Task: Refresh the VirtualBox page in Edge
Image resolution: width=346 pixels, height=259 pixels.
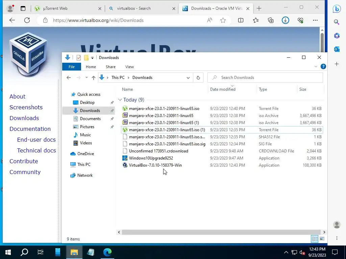Action: point(27,20)
